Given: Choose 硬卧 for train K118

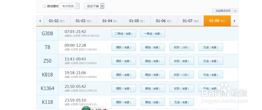Looking at the screenshot, I should coord(124,102).
